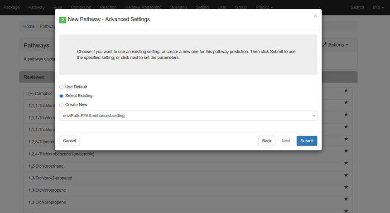Open the Info dropdown menu
Image resolution: width=390 pixels, height=213 pixels.
(378, 7)
